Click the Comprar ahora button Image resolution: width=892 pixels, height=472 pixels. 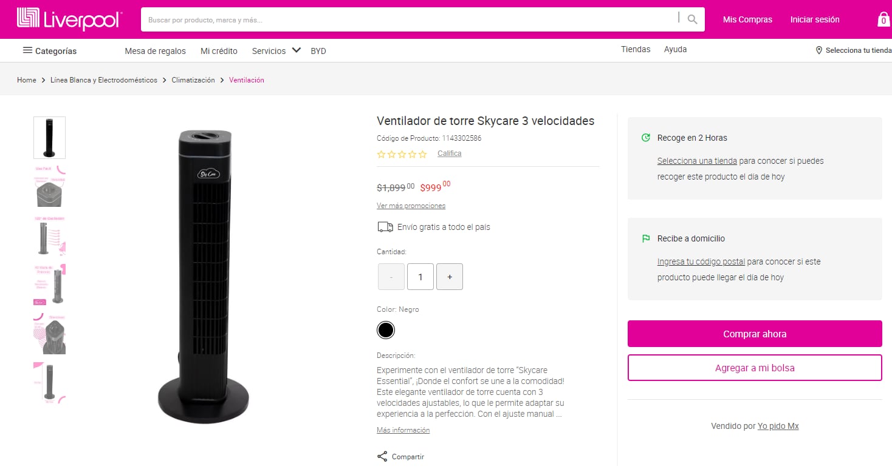pos(754,334)
